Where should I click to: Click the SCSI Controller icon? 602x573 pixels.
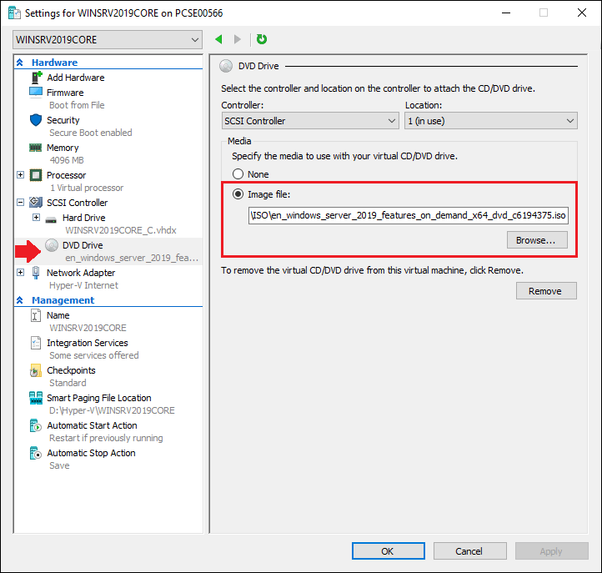(x=36, y=202)
